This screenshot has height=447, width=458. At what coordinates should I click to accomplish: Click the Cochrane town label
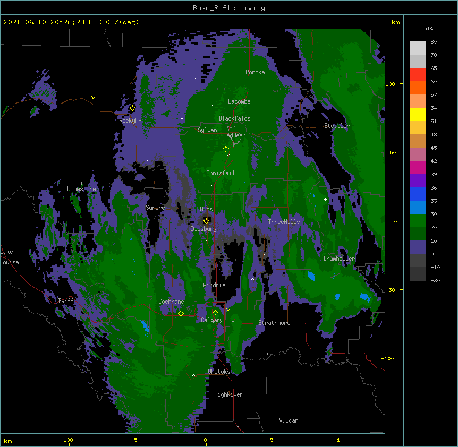click(x=171, y=302)
